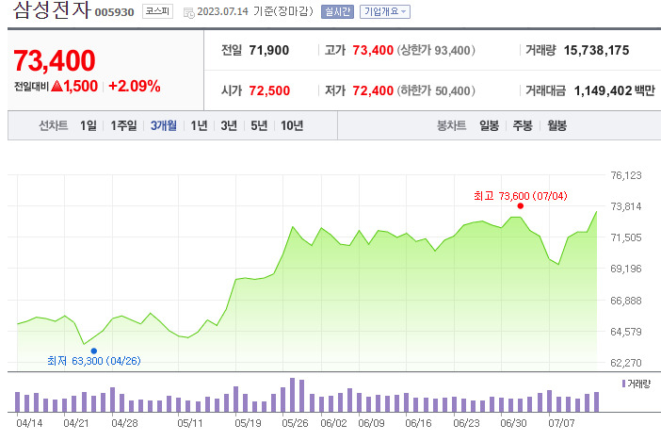The width and height of the screenshot is (661, 441).
Task: Click the red 최고 73,600 high marker dot
Action: pos(520,206)
